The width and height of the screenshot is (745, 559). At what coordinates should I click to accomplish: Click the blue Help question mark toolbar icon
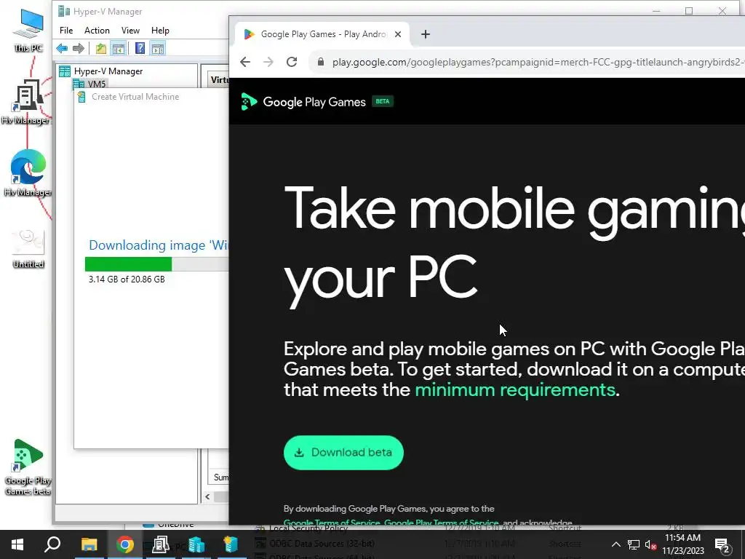coord(140,48)
